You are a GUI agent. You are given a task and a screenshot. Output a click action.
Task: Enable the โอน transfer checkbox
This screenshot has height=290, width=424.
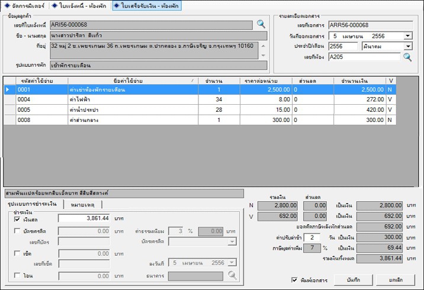17,275
